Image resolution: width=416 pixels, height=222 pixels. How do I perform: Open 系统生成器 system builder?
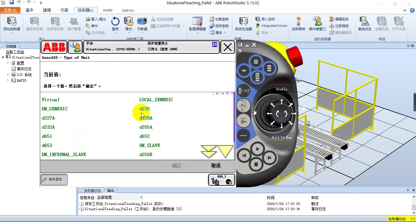click(x=243, y=24)
